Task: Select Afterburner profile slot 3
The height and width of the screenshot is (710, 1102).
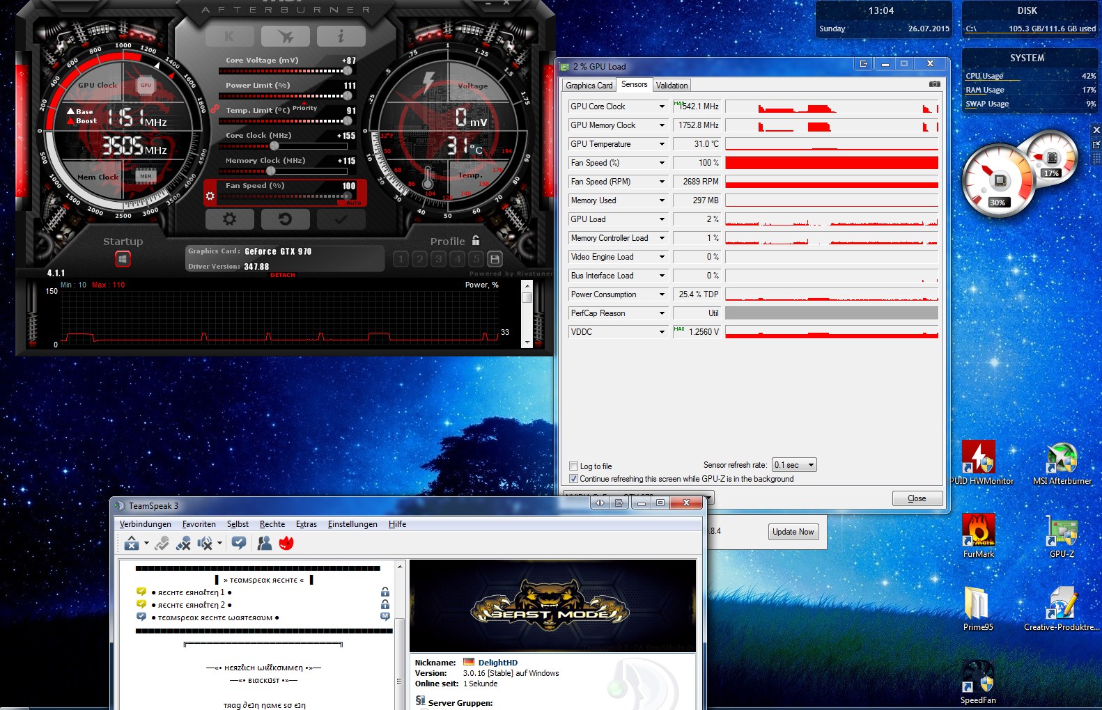Action: 438,259
